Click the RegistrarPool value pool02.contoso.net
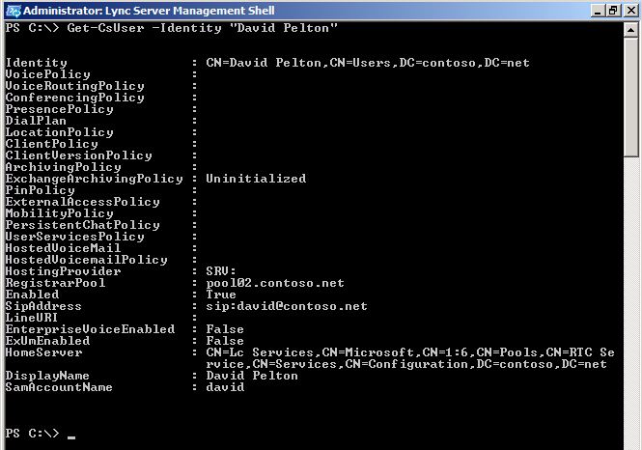Image resolution: width=642 pixels, height=450 pixels. pos(275,283)
